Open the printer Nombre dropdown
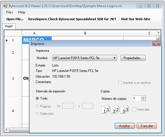The height and width of the screenshot is (137, 165). point(84,58)
